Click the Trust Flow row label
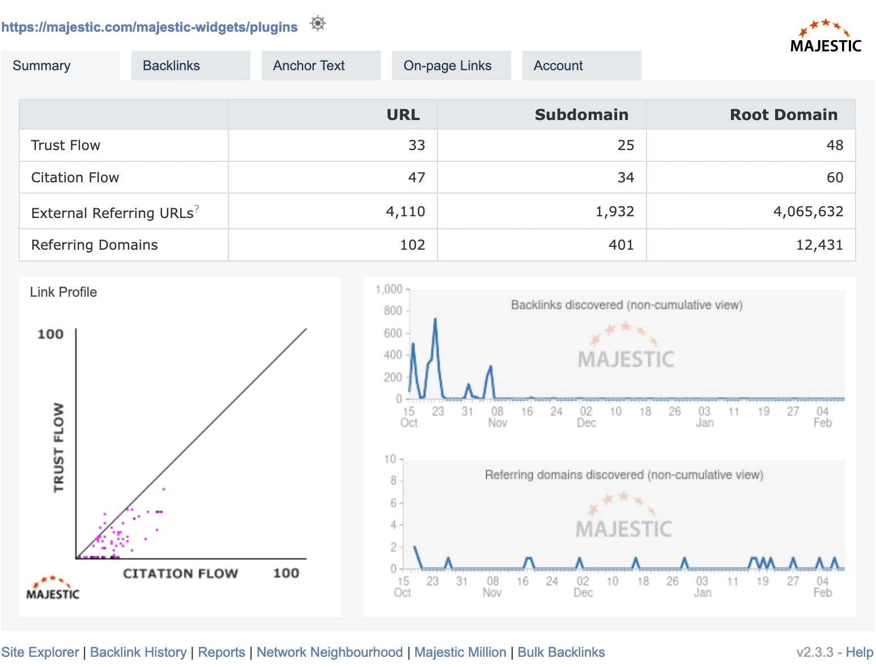This screenshot has width=876, height=667. click(x=66, y=146)
